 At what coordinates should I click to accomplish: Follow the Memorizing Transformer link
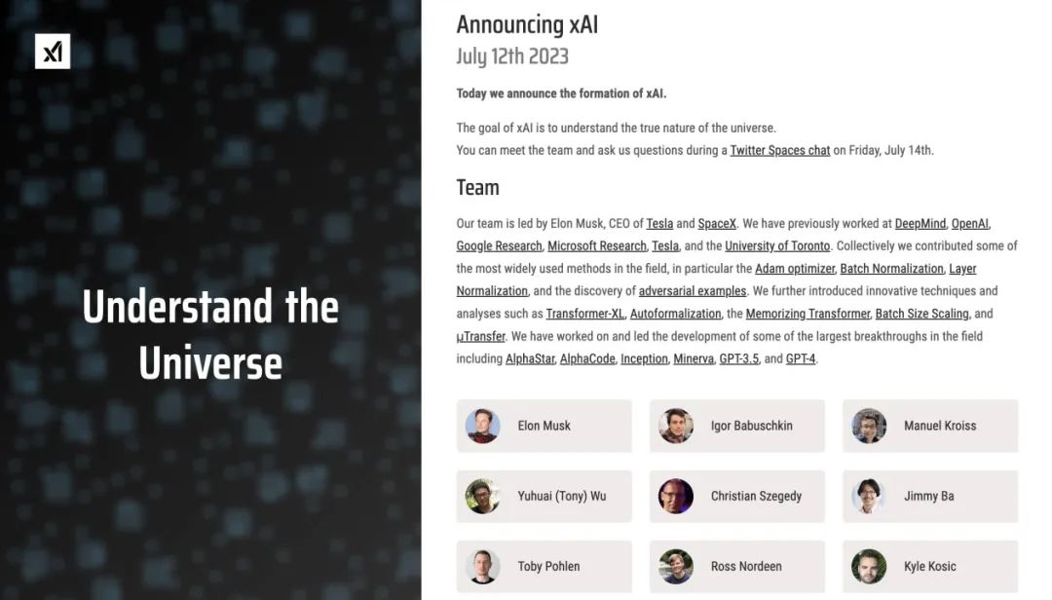[808, 314]
